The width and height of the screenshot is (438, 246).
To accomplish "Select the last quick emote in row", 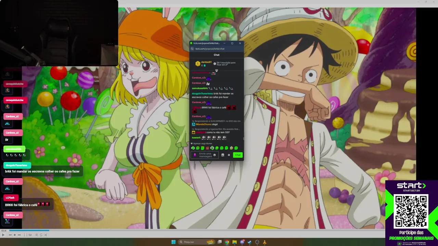I will 236,148.
